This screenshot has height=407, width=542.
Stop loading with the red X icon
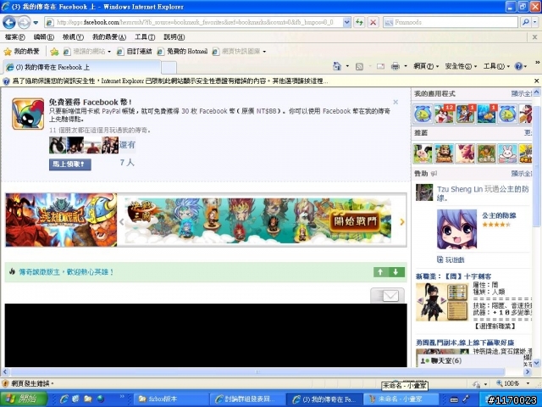click(373, 23)
